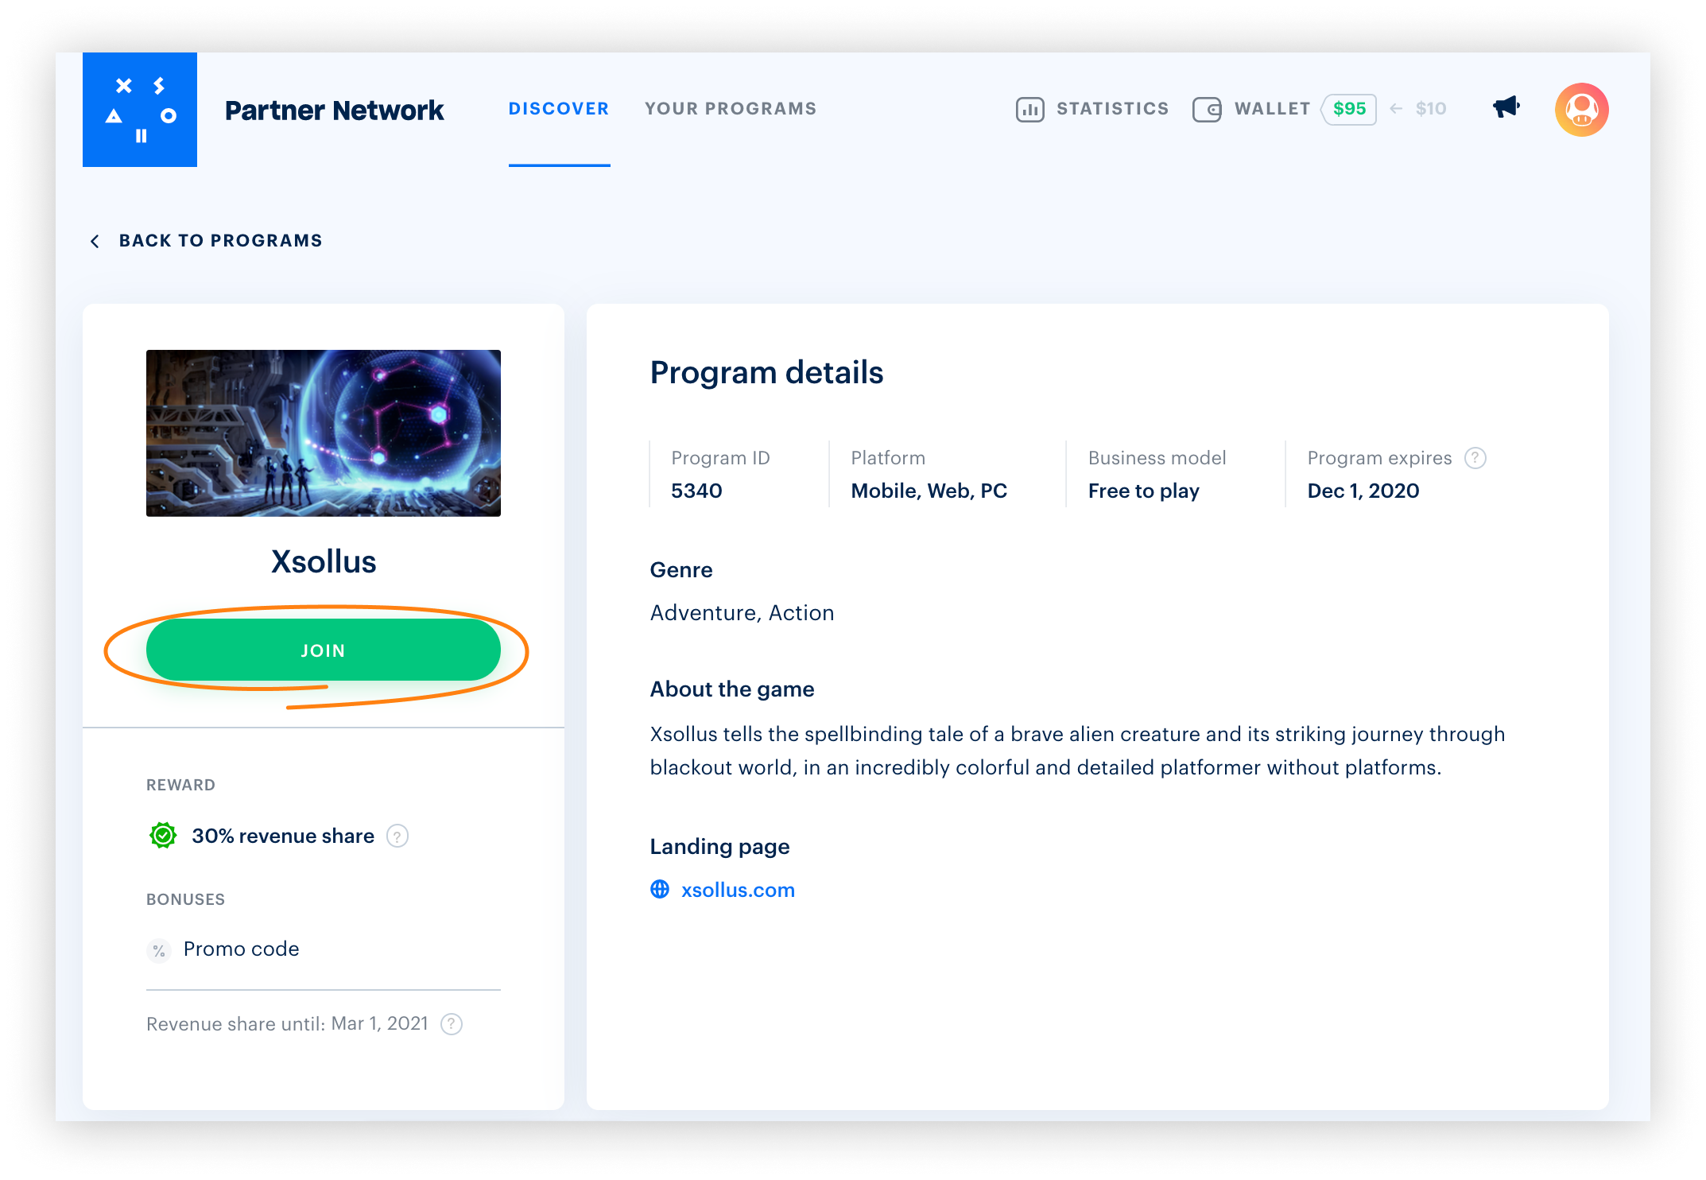The height and width of the screenshot is (1180, 1706).
Task: Open the user profile avatar
Action: coord(1581,110)
